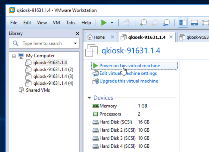Select qkiosk-91631.1.4 (3) in the library
209x152 pixels.
click(53, 76)
